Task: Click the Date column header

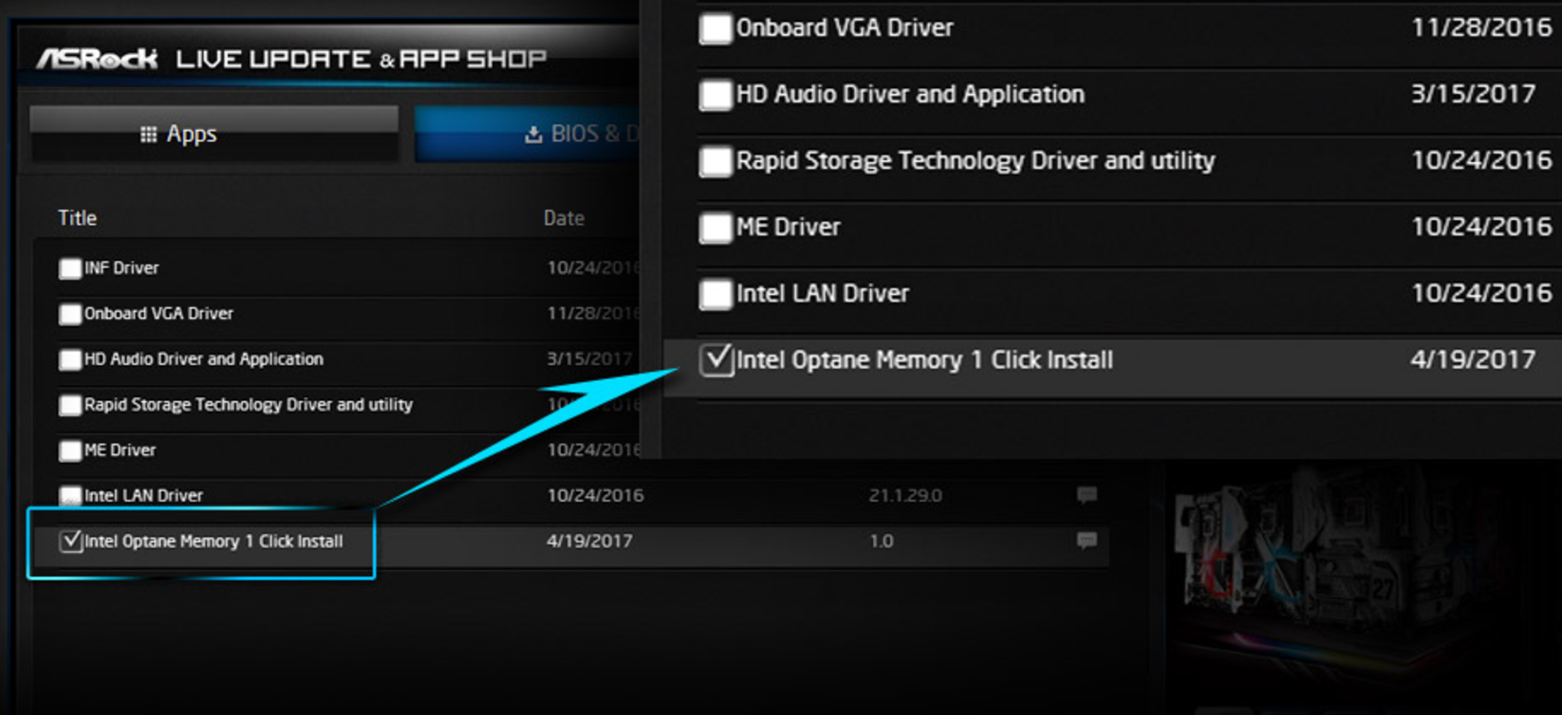Action: [x=564, y=218]
